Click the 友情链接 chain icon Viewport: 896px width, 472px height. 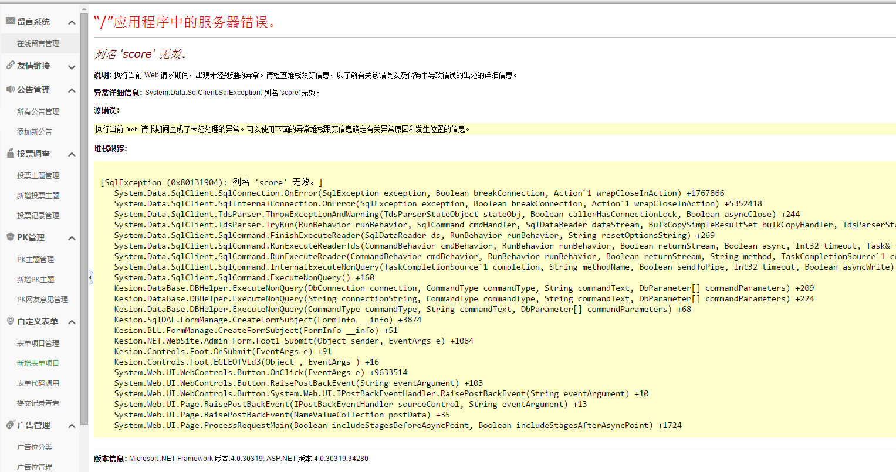click(x=11, y=65)
